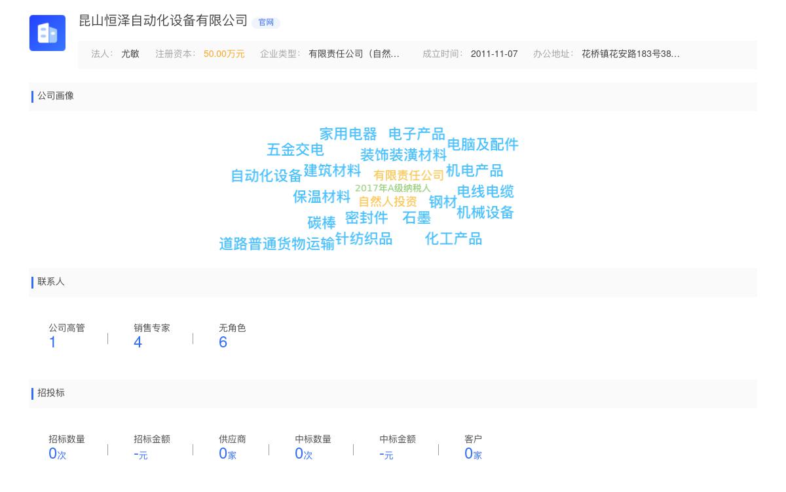Click legal representative name 尤敏
This screenshot has width=786, height=492.
[x=130, y=54]
